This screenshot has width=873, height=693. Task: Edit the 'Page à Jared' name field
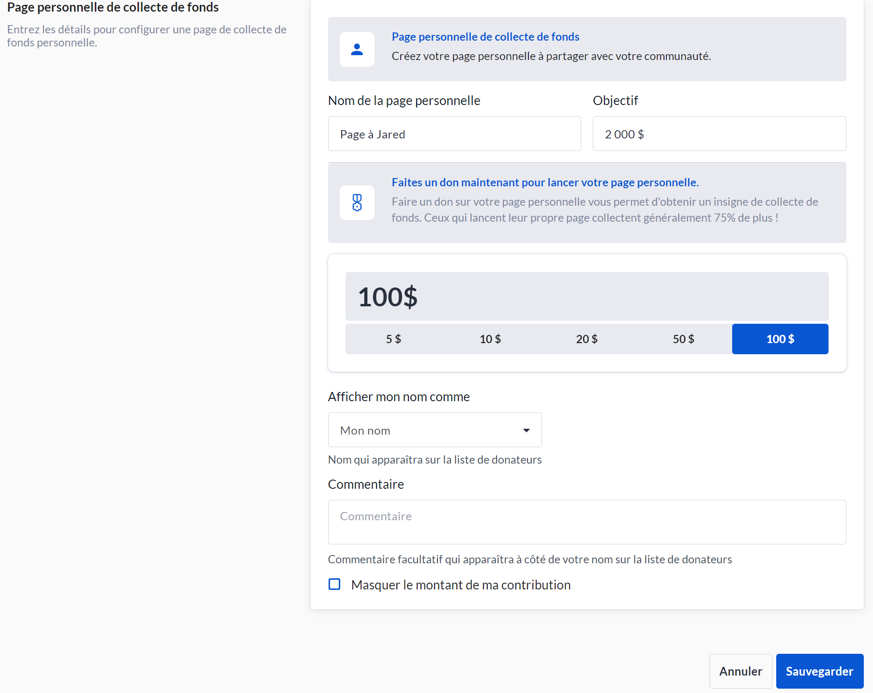point(454,134)
